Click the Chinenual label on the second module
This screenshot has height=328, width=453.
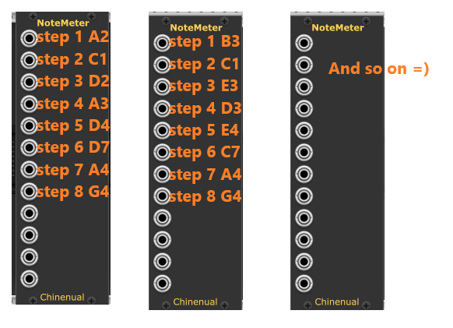coord(195,302)
